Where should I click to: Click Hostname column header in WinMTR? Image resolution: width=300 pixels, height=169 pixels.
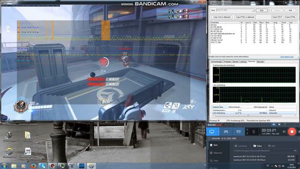pos(225,23)
